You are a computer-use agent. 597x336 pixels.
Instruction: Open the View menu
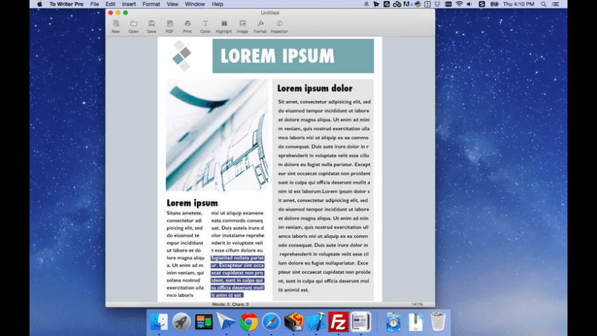172,4
